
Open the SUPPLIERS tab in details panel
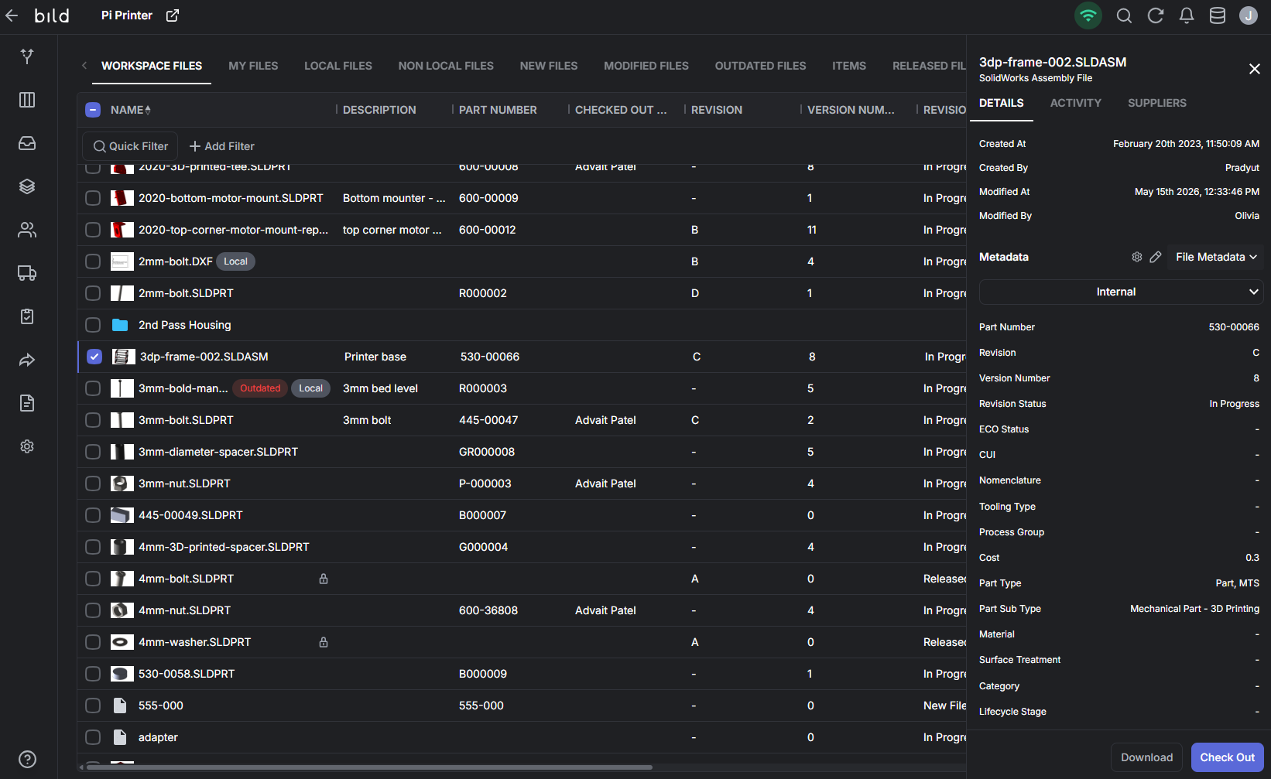pos(1156,103)
